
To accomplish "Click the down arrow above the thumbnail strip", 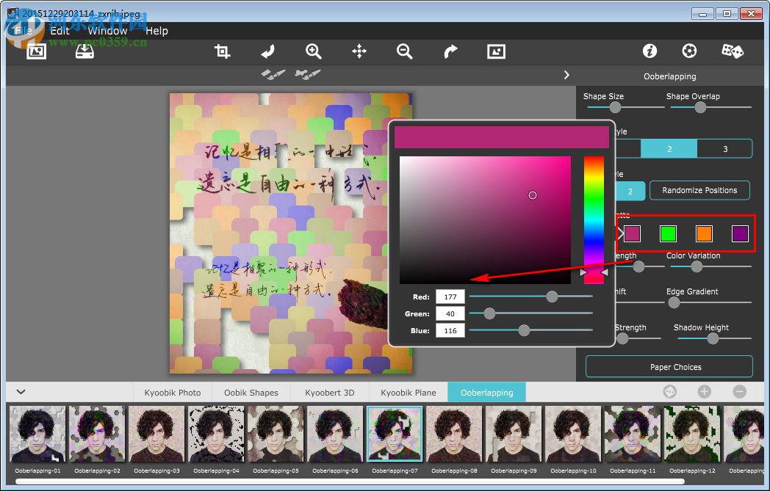I will (21, 392).
